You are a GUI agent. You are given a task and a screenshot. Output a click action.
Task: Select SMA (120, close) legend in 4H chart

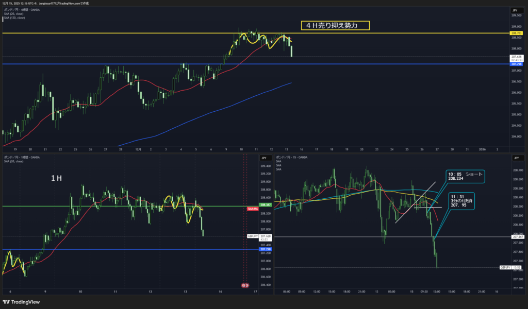click(15, 18)
